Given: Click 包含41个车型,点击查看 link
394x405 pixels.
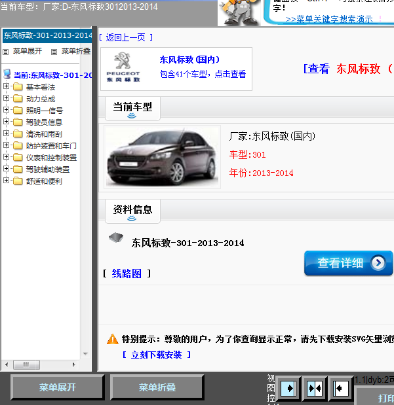Looking at the screenshot, I should [203, 74].
